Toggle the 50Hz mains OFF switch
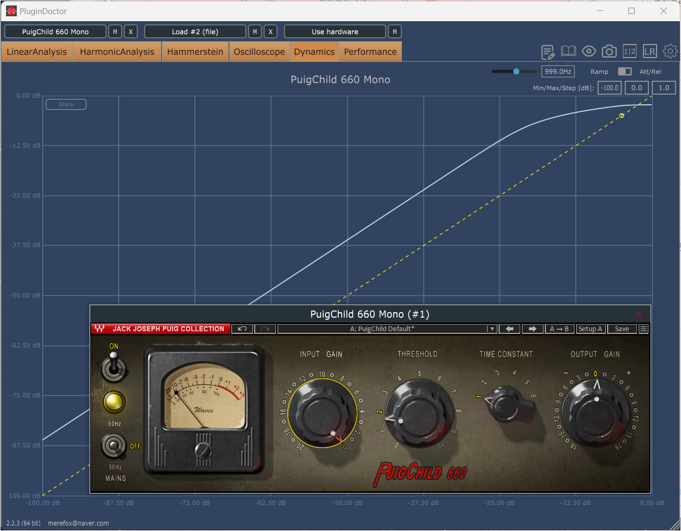 pyautogui.click(x=114, y=446)
